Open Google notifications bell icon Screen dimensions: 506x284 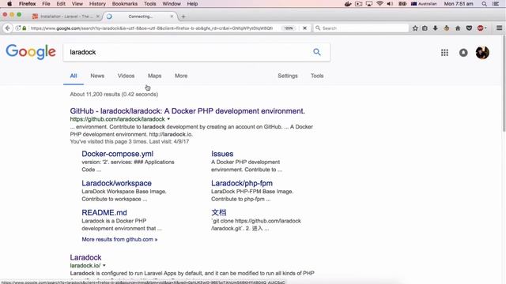(463, 53)
